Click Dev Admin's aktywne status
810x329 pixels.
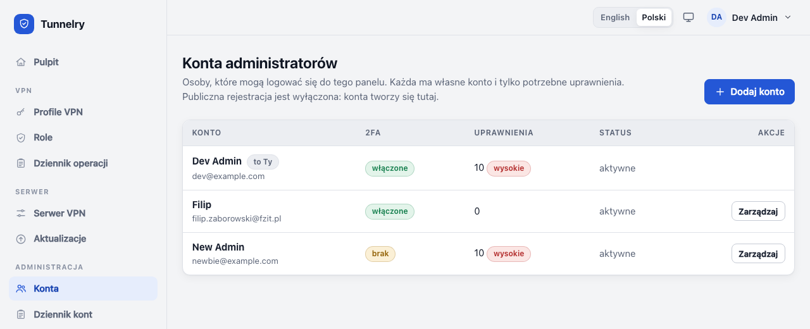pos(617,168)
